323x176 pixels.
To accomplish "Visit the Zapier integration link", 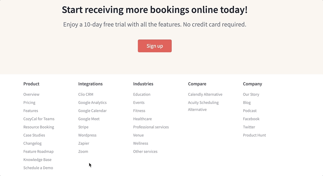I will (x=84, y=143).
